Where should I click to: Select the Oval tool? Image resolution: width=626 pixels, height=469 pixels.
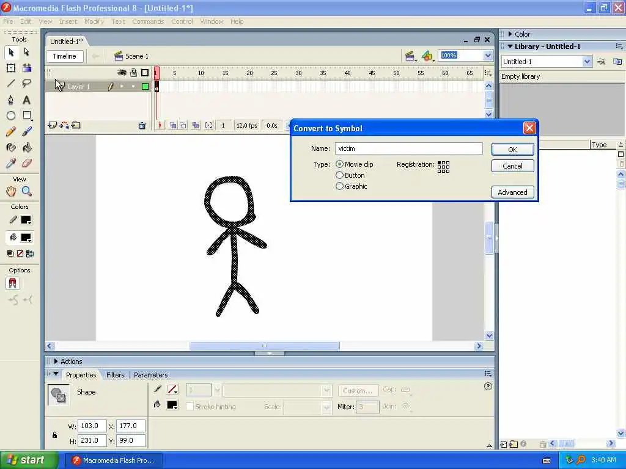pyautogui.click(x=11, y=115)
